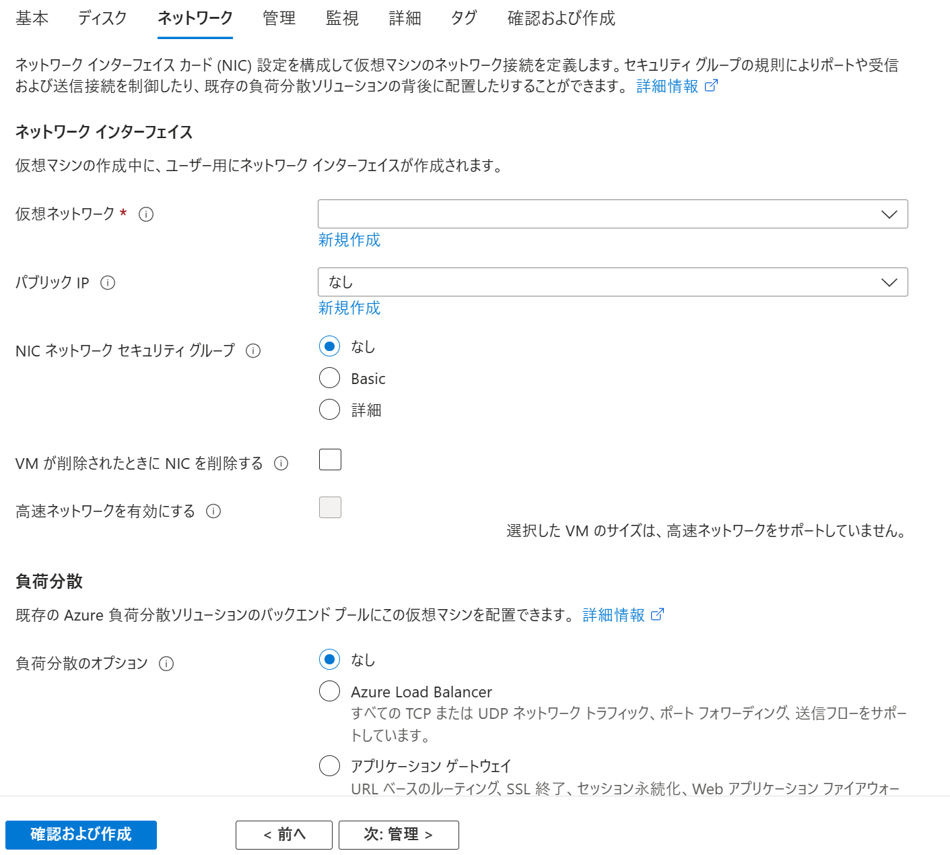Screen dimensions: 950x855
Task: Switch to the 詳細 tab
Action: (x=405, y=18)
